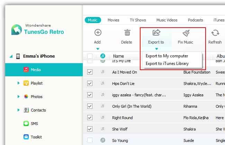Uncheck the Hips Don't Lie checkbox
This screenshot has width=225, height=145.
90,83
